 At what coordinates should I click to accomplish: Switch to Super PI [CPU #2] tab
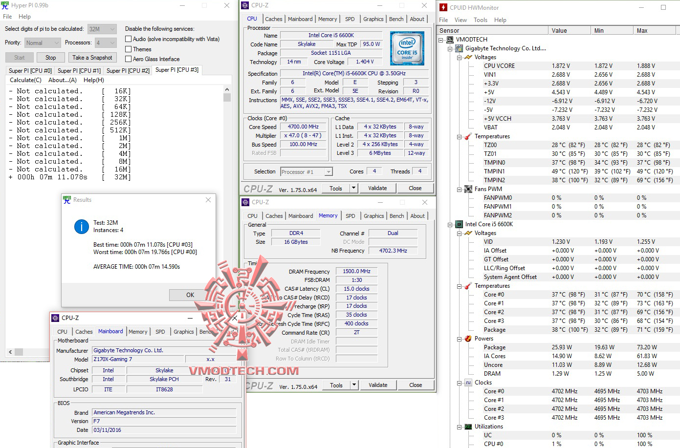(x=128, y=71)
